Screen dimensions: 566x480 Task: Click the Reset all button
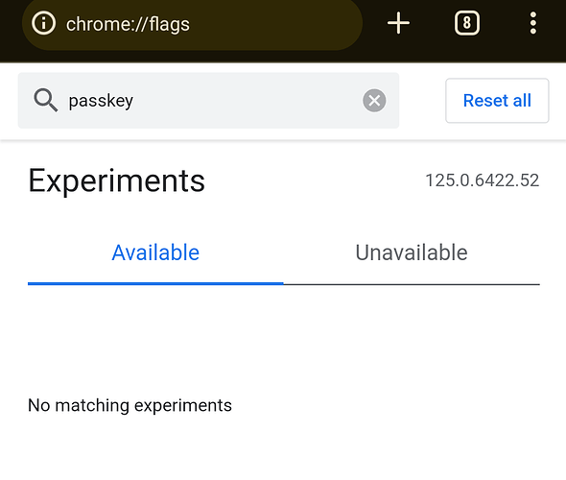pyautogui.click(x=497, y=101)
